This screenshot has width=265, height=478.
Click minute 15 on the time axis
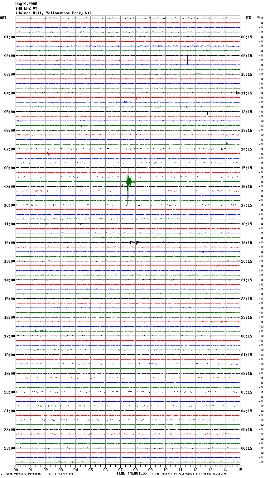240,470
